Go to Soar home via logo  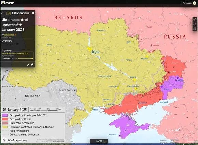point(8,3)
